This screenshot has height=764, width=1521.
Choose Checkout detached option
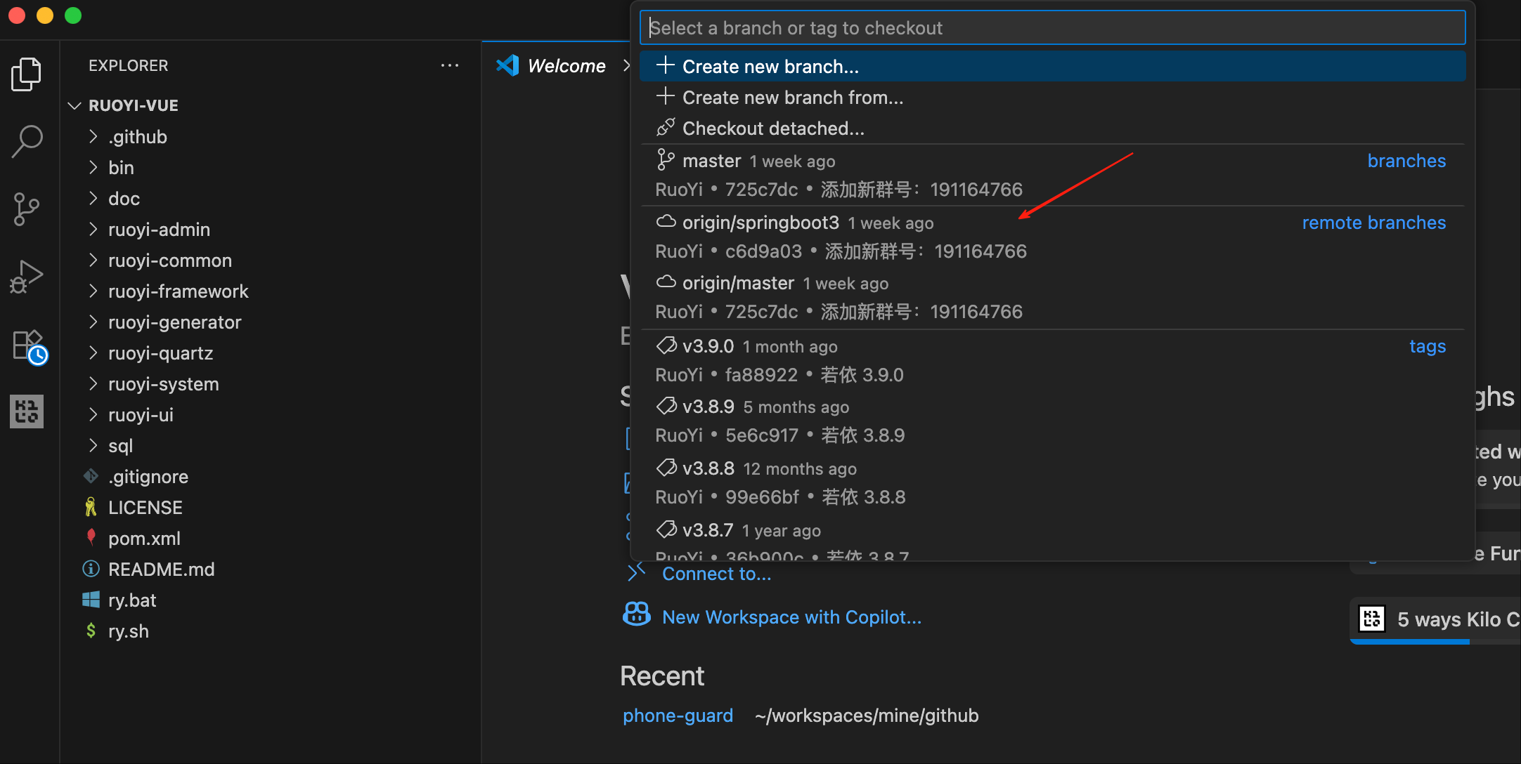coord(773,129)
